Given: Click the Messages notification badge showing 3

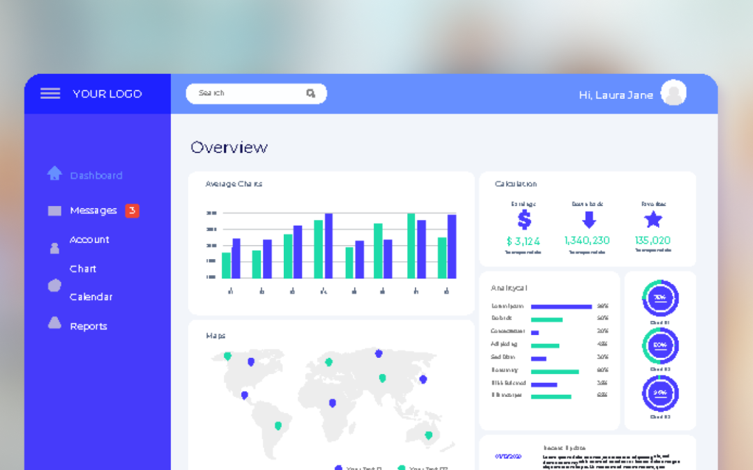Looking at the screenshot, I should tap(132, 210).
